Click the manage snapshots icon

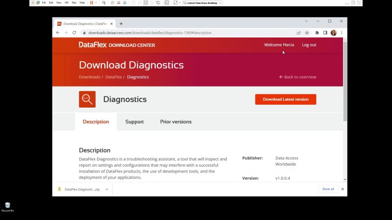coord(125,3)
